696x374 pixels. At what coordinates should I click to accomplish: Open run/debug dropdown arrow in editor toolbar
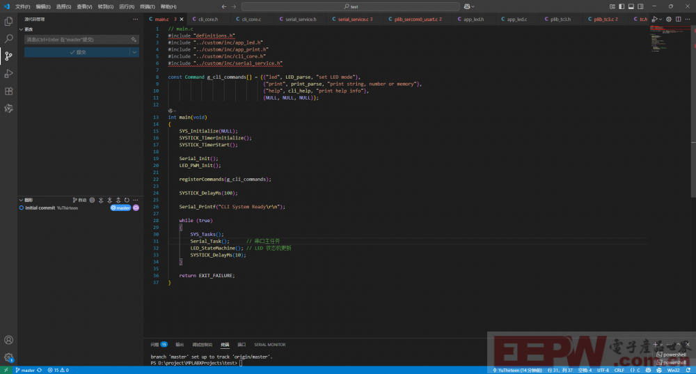(x=661, y=19)
